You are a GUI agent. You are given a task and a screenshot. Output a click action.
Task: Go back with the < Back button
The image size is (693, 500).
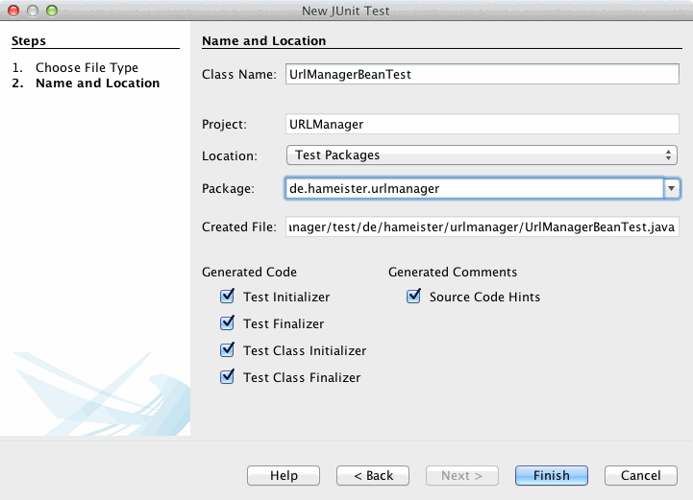click(373, 475)
